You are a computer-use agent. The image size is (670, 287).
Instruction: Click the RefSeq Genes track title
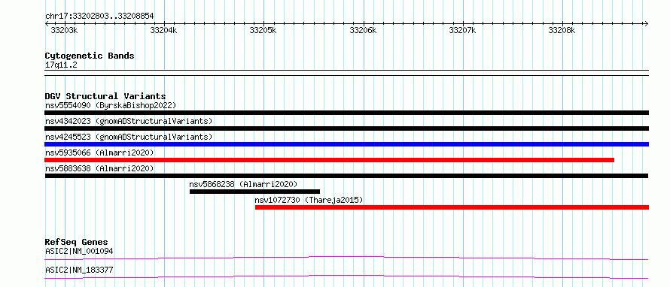click(x=77, y=242)
